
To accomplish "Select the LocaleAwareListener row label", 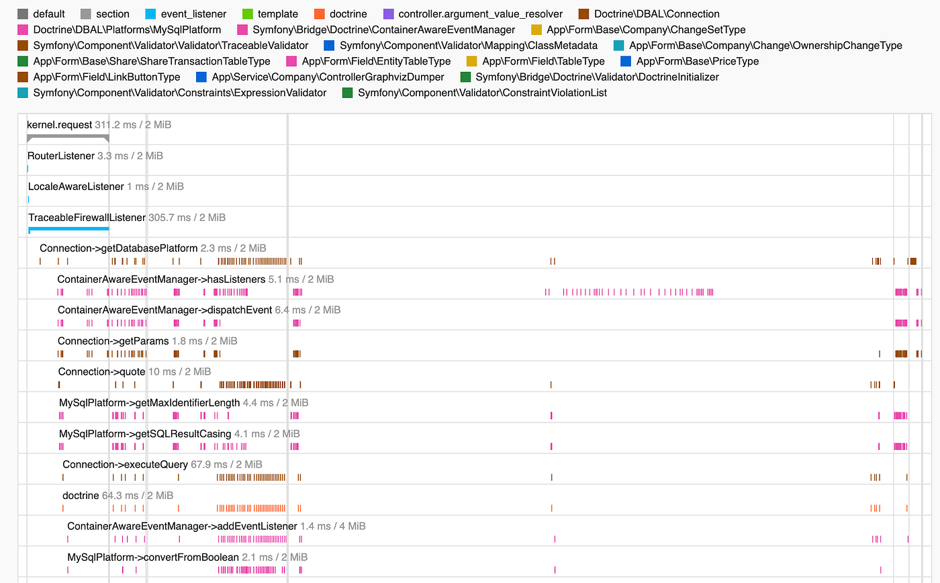I will point(76,186).
